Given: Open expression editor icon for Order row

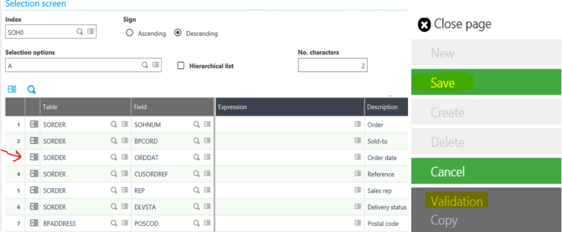Looking at the screenshot, I should pyautogui.click(x=358, y=125).
